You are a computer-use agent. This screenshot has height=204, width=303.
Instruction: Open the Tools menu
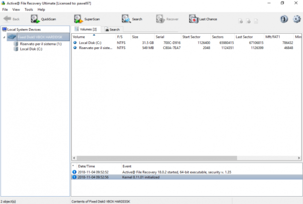point(29,9)
